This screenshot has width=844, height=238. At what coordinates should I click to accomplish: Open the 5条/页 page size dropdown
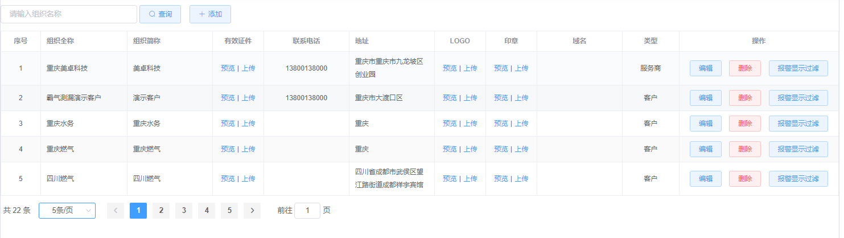[x=67, y=211]
